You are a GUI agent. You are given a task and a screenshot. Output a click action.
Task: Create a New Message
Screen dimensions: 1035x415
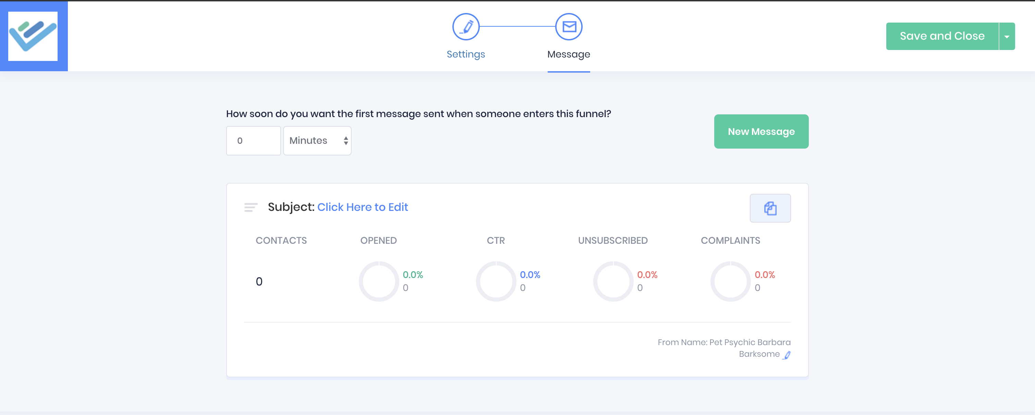point(761,131)
